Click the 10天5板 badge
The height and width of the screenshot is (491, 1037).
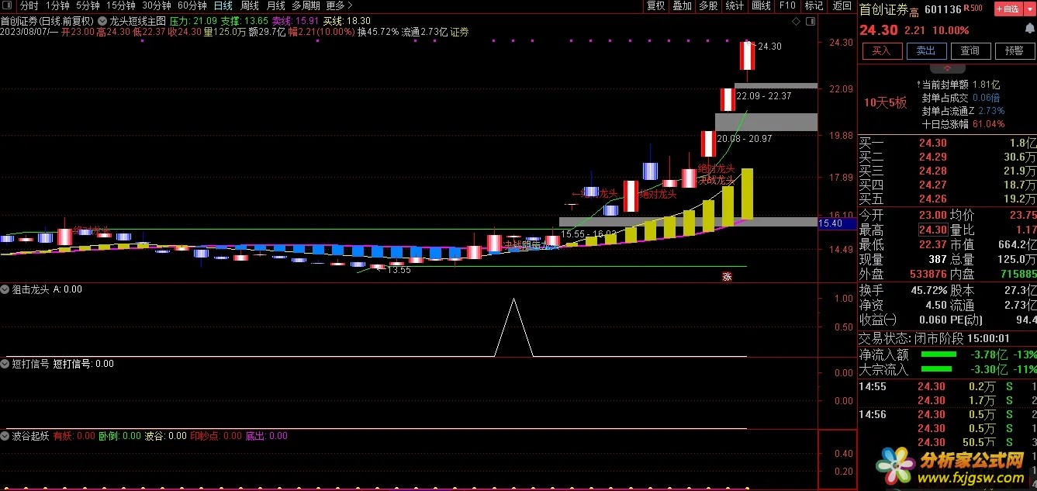(885, 102)
